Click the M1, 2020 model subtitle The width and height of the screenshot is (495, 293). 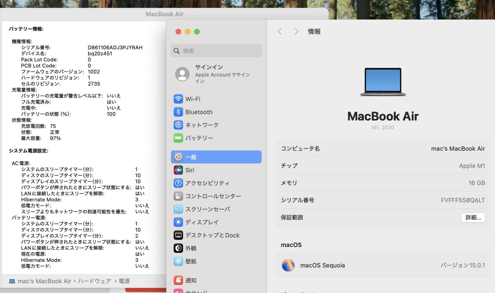pyautogui.click(x=383, y=128)
